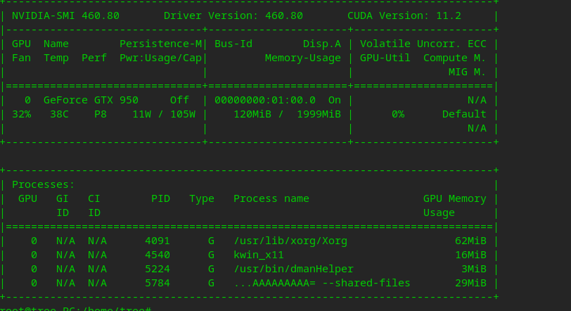Screen dimensions: 571x311
Task: Click the 62MiB GPU memory usage value
Action: [x=470, y=241]
